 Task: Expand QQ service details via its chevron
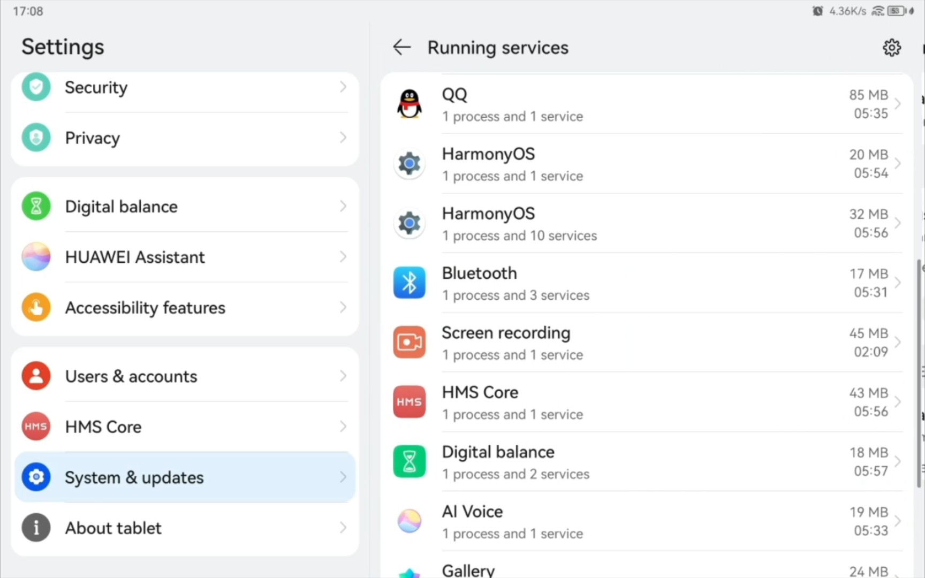[x=898, y=104]
